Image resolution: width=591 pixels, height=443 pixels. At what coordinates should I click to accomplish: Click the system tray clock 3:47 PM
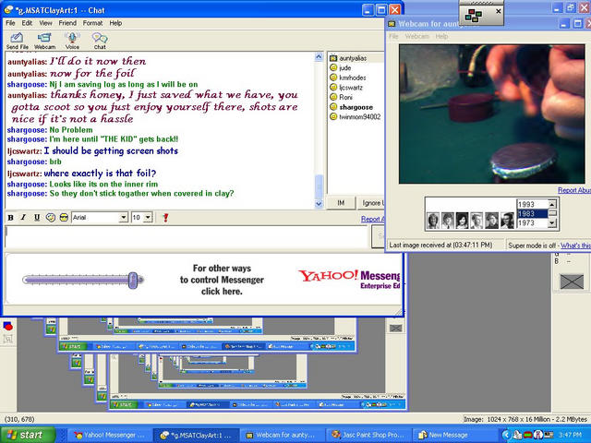570,435
